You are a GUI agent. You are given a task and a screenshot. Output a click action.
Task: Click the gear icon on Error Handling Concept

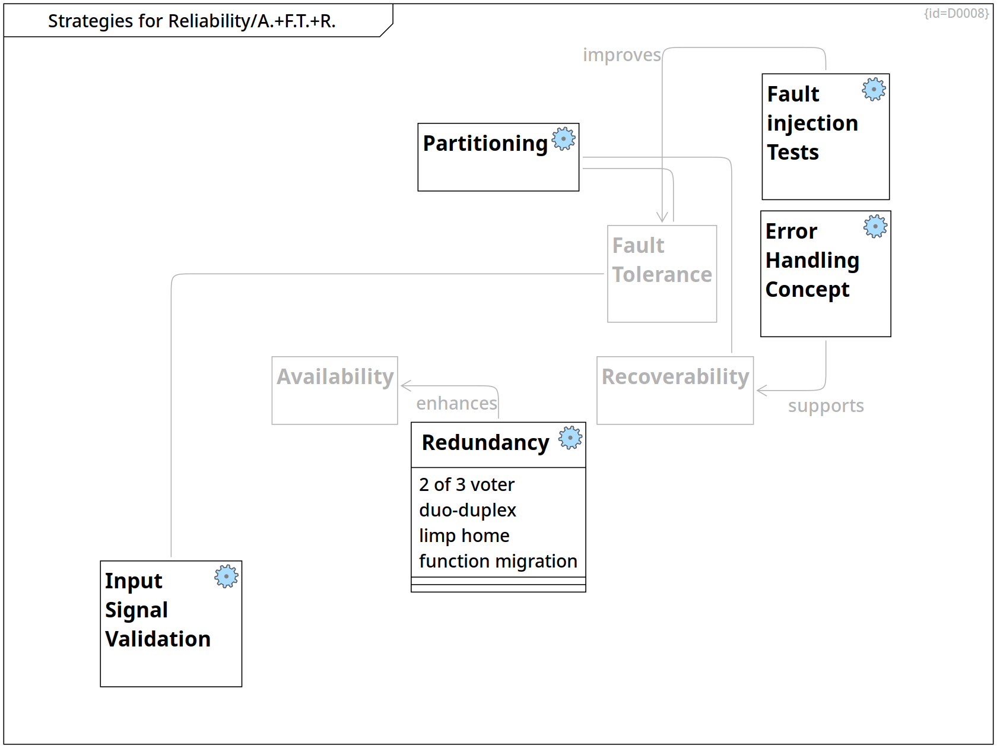875,227
